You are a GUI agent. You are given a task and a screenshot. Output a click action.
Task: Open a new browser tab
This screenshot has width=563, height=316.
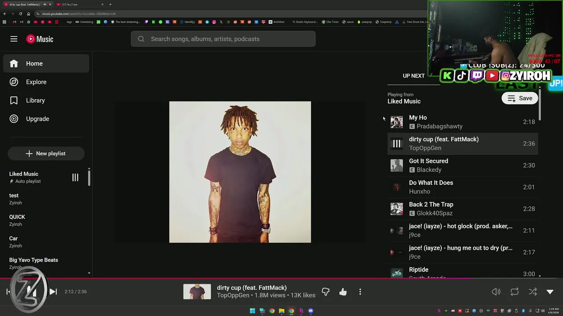110,4
